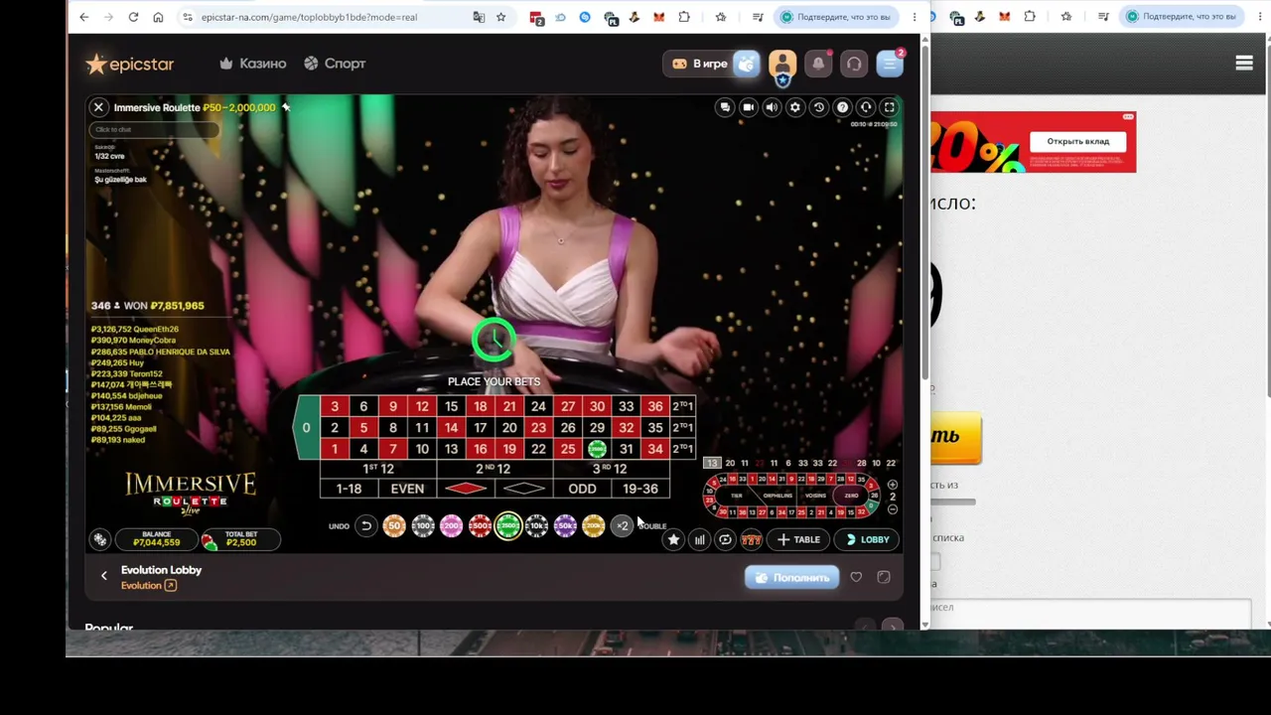Open the bet history clock icon
Screen dimensions: 1271x715
coord(819,107)
